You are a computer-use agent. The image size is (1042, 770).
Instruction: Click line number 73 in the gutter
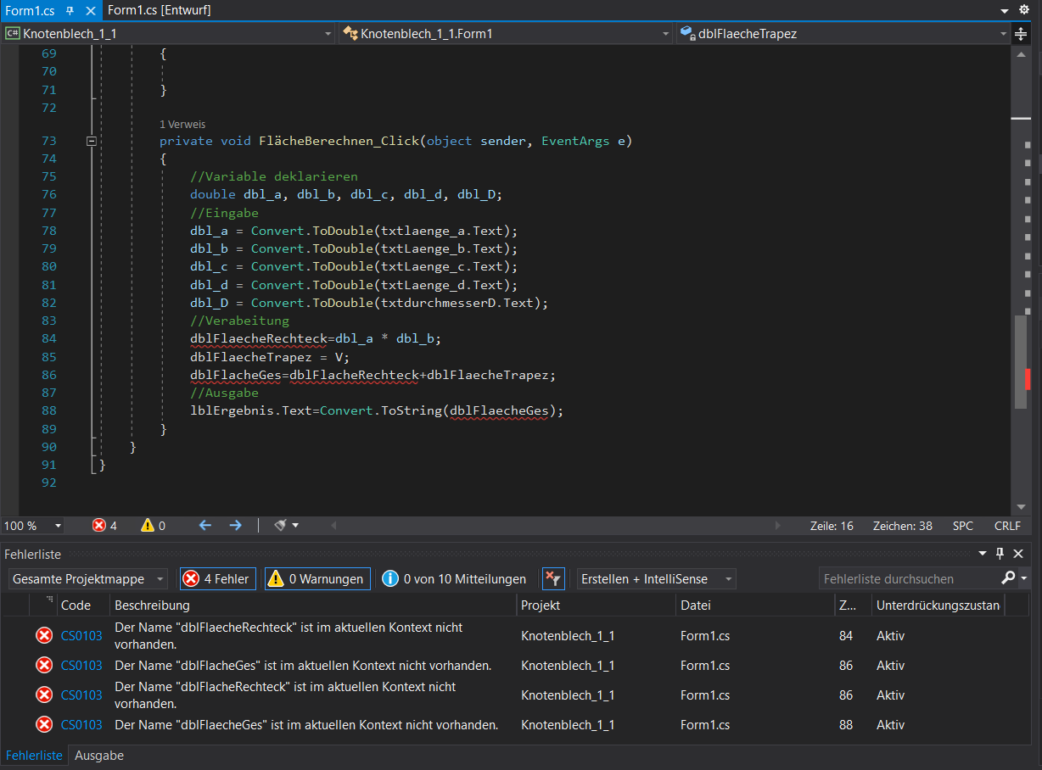[48, 141]
